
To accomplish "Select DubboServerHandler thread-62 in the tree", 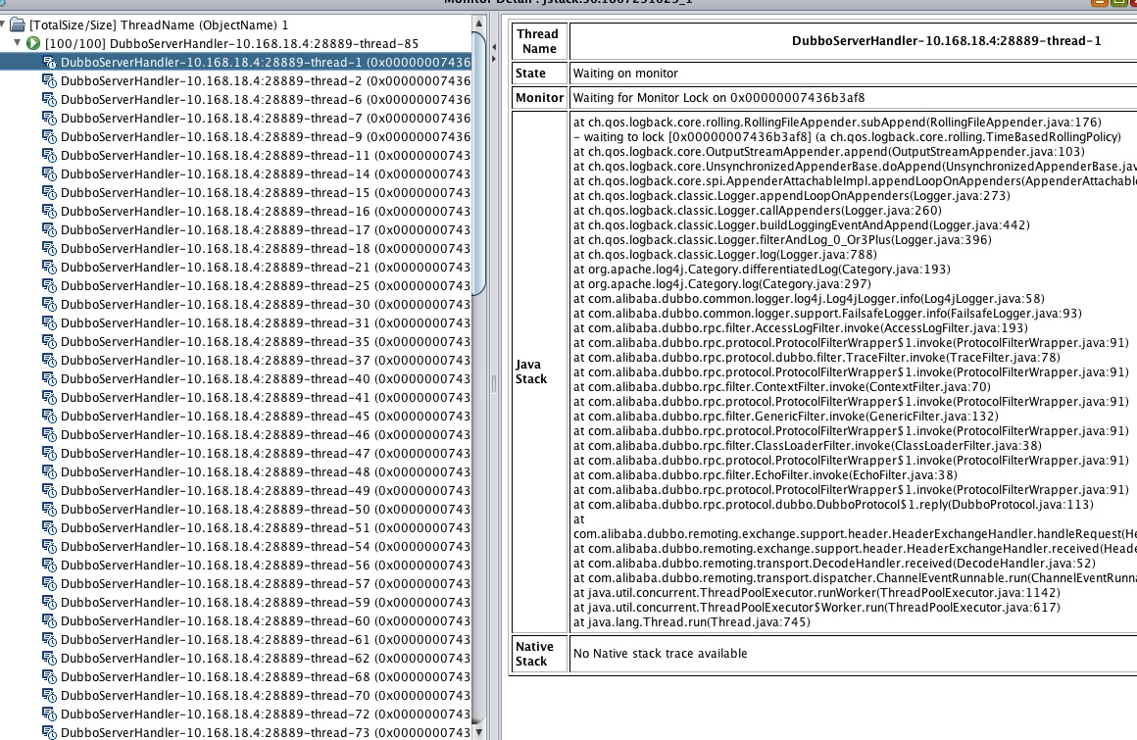I will click(x=266, y=658).
